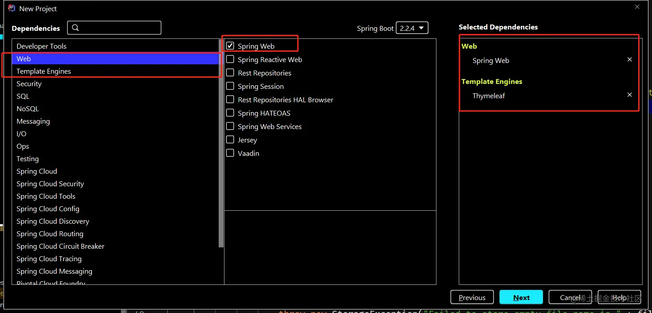This screenshot has width=652, height=313.
Task: Open Spring Cloud Security category
Action: [115, 184]
